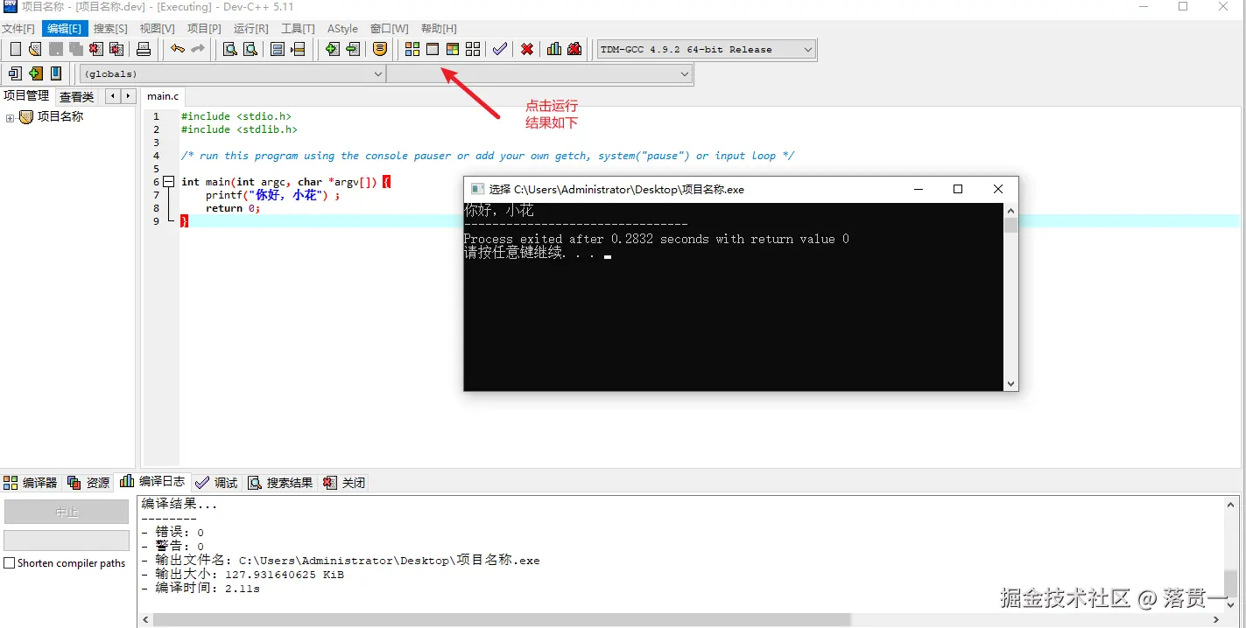
Task: Select the main.c editor tab
Action: (163, 96)
